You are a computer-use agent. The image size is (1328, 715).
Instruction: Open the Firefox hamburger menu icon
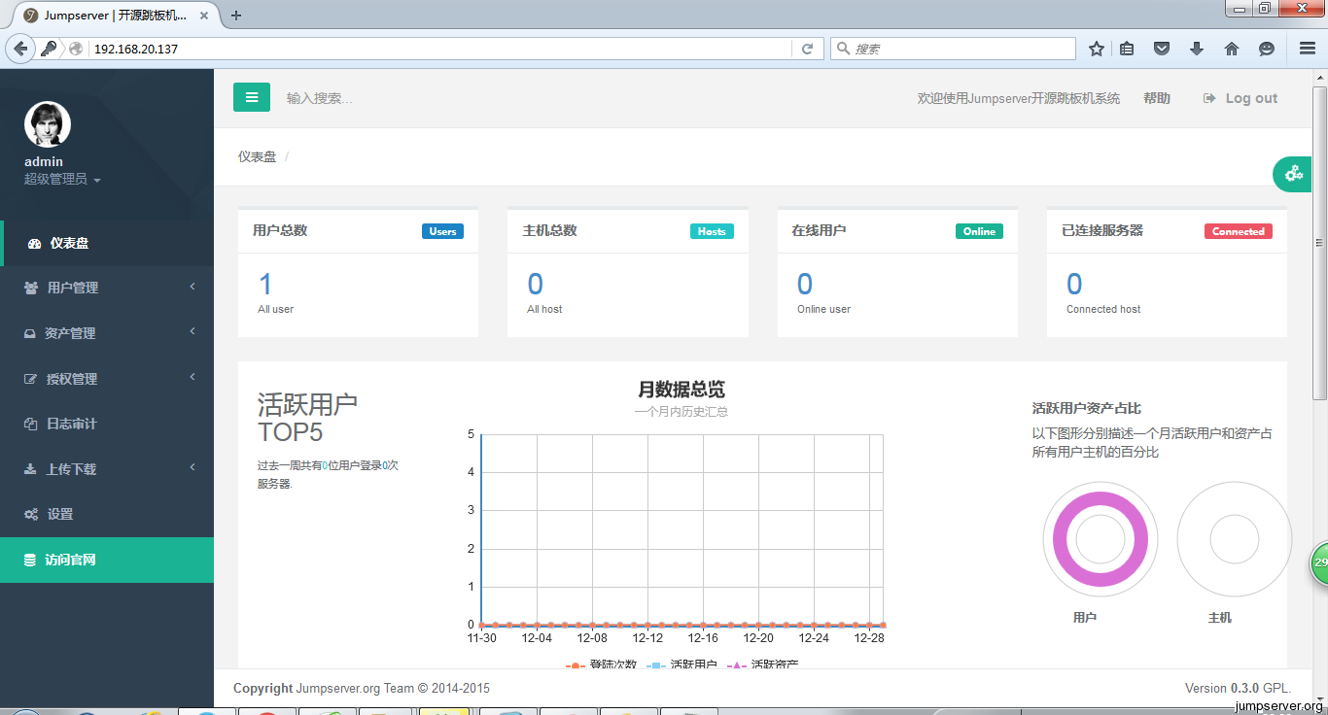tap(1308, 49)
